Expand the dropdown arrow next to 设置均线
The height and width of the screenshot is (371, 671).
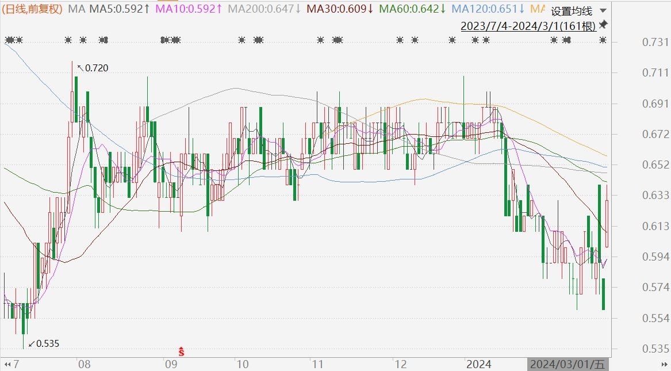tap(603, 11)
